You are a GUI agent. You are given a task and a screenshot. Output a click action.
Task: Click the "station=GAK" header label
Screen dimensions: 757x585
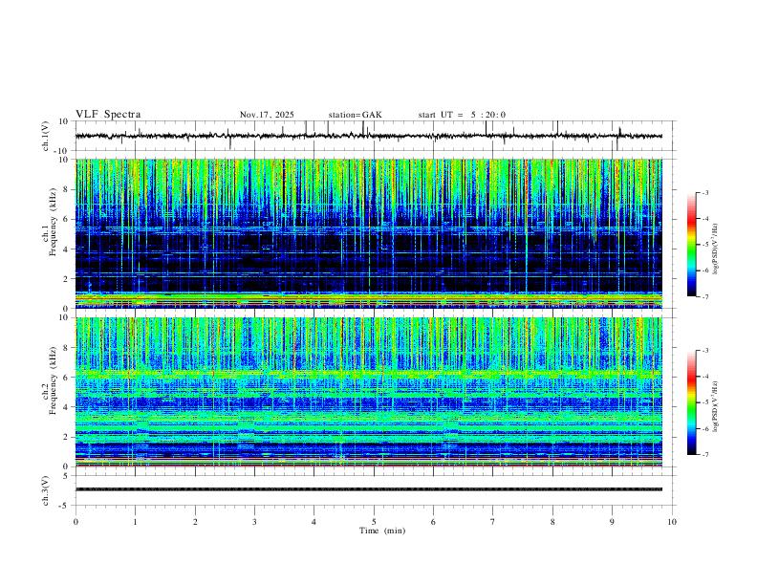click(356, 115)
